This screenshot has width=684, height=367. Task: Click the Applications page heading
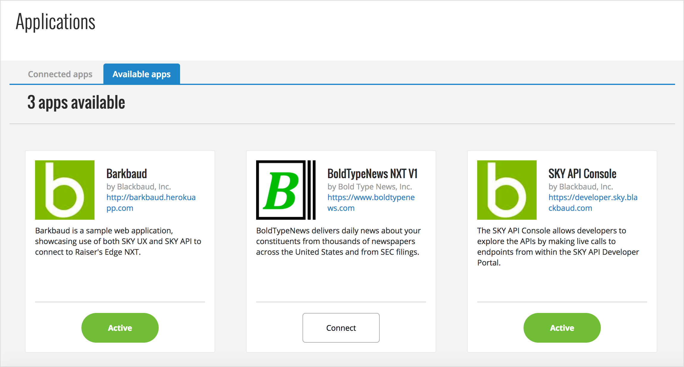(56, 22)
